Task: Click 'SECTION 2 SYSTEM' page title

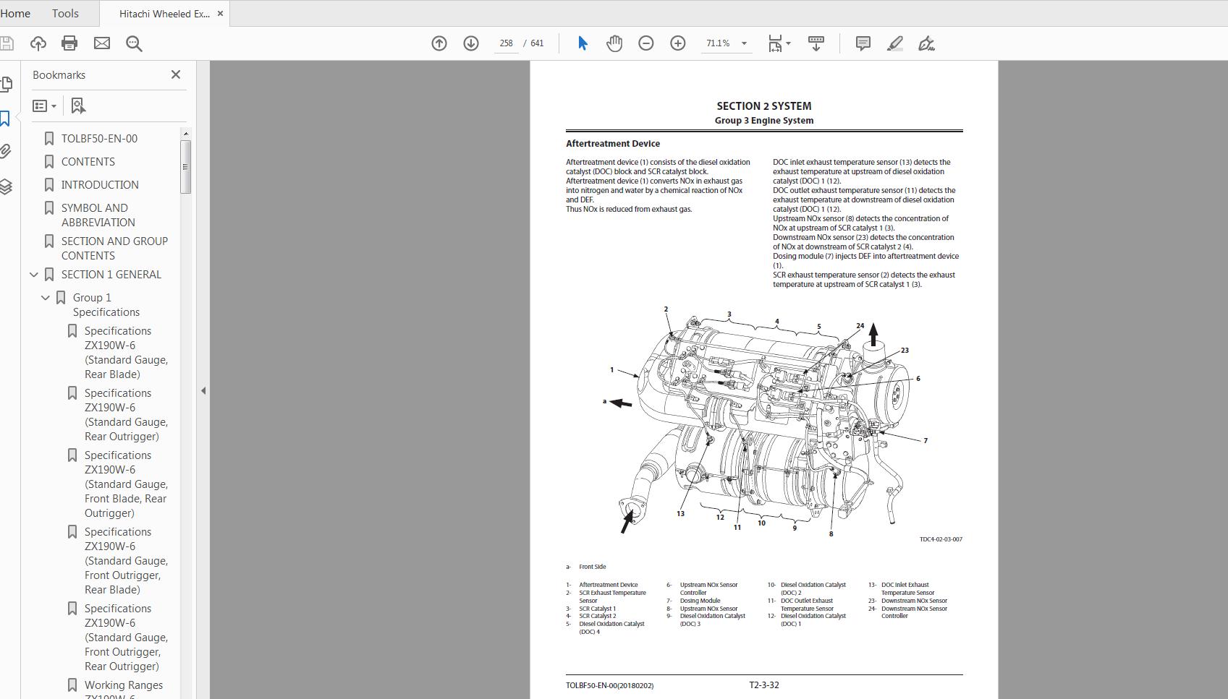Action: click(x=764, y=106)
